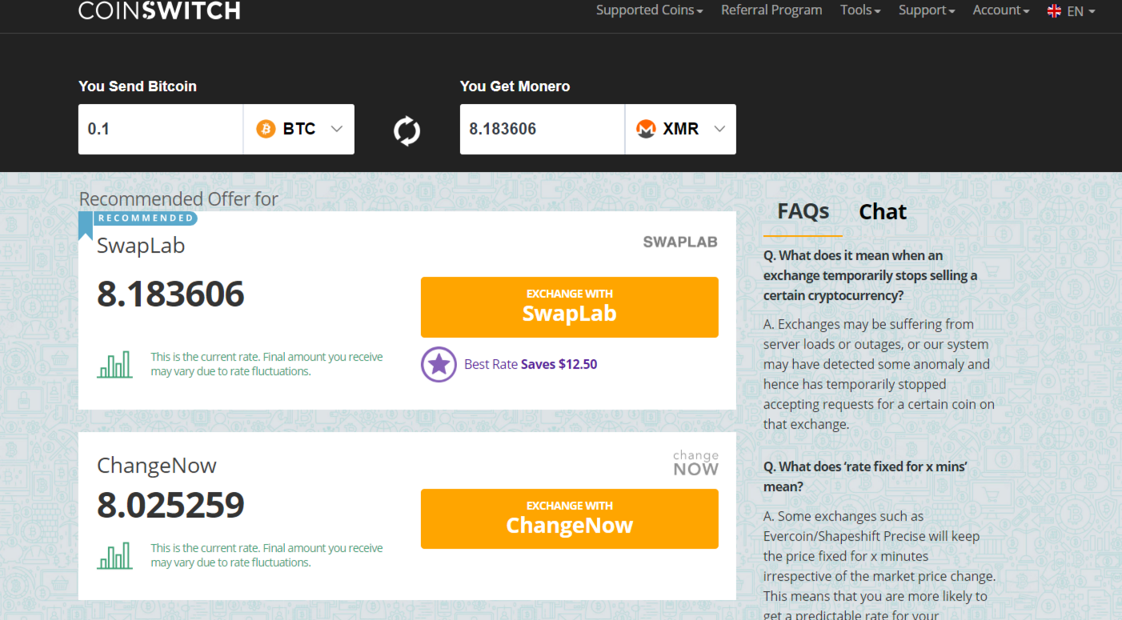This screenshot has width=1122, height=620.
Task: Click the Recommended Offer for heading
Action: (x=178, y=199)
